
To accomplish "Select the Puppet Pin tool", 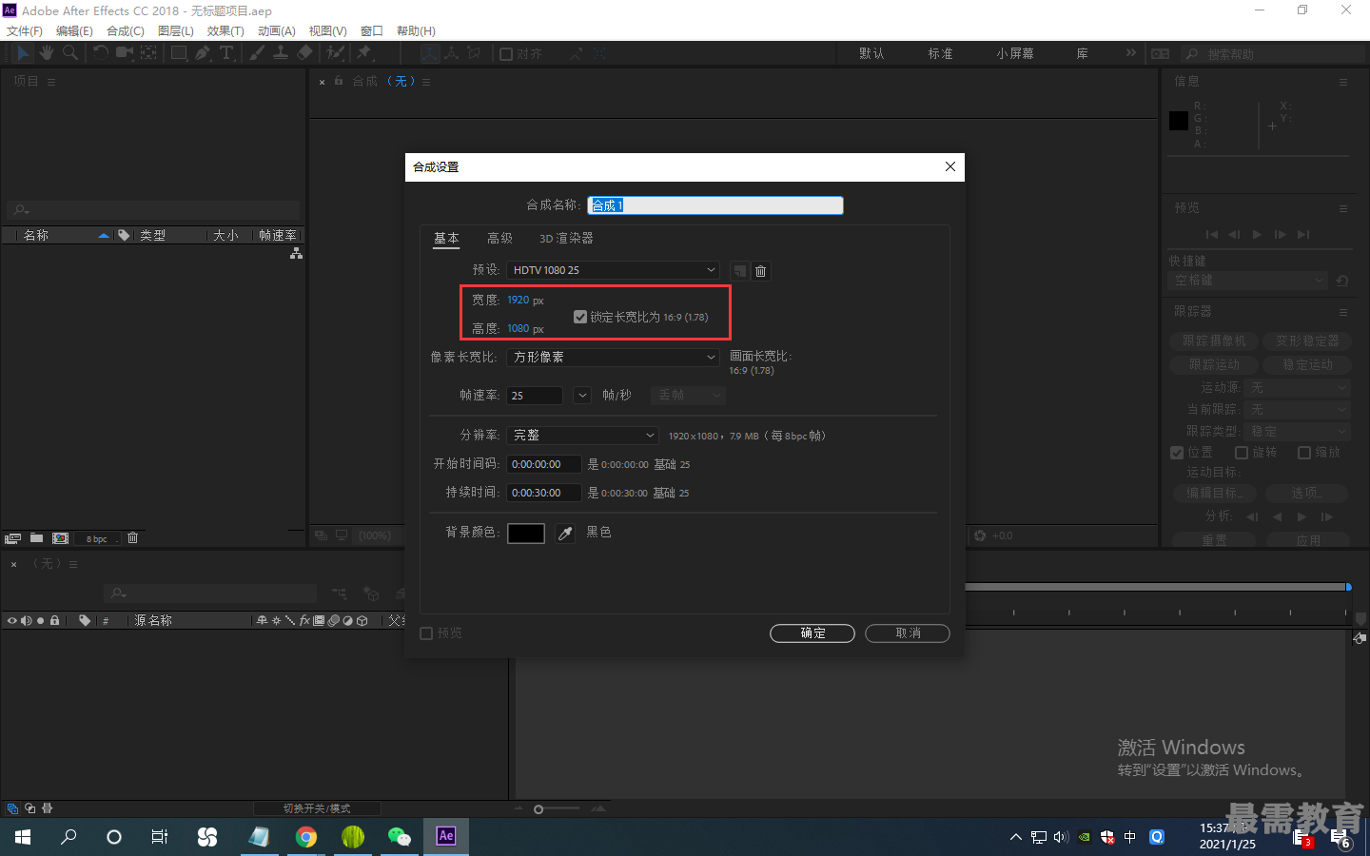I will click(x=363, y=53).
